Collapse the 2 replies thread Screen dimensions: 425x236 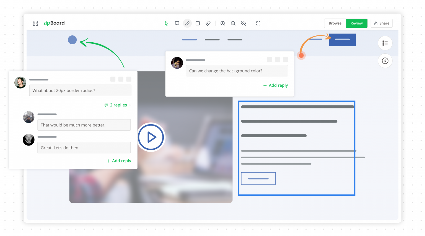[x=118, y=105]
